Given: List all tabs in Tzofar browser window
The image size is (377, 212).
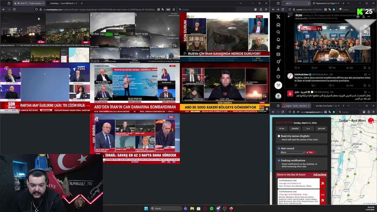Looking at the screenshot, I should [x=348, y=106].
